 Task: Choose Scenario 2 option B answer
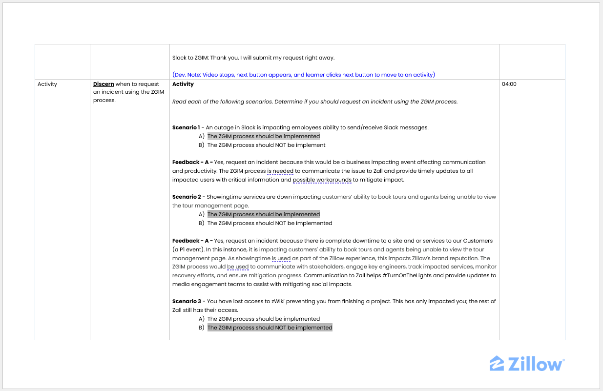tap(270, 223)
